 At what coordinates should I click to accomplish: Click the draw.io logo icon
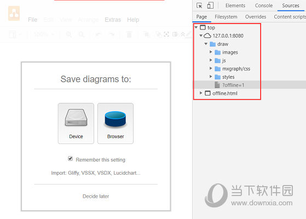tap(14, 13)
